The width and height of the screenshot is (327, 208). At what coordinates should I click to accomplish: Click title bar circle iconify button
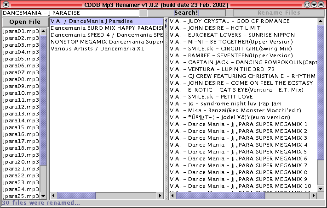(x=307, y=5)
